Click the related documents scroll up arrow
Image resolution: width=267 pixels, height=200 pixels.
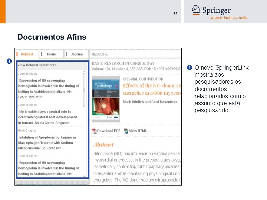point(84,72)
